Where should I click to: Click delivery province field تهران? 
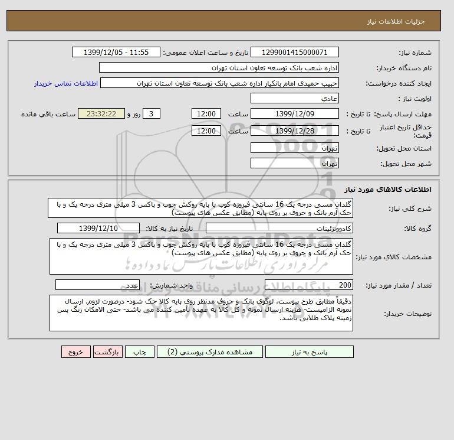click(294, 148)
